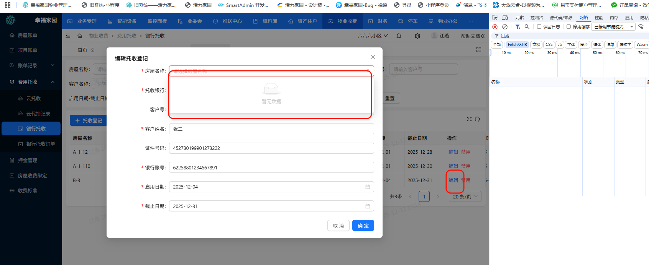Open the 江燕 user menu
Screen dimensions: 649x265
(x=440, y=36)
